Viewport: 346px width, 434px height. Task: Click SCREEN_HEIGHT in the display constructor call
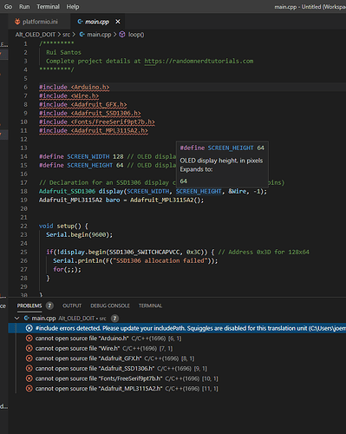coord(199,191)
